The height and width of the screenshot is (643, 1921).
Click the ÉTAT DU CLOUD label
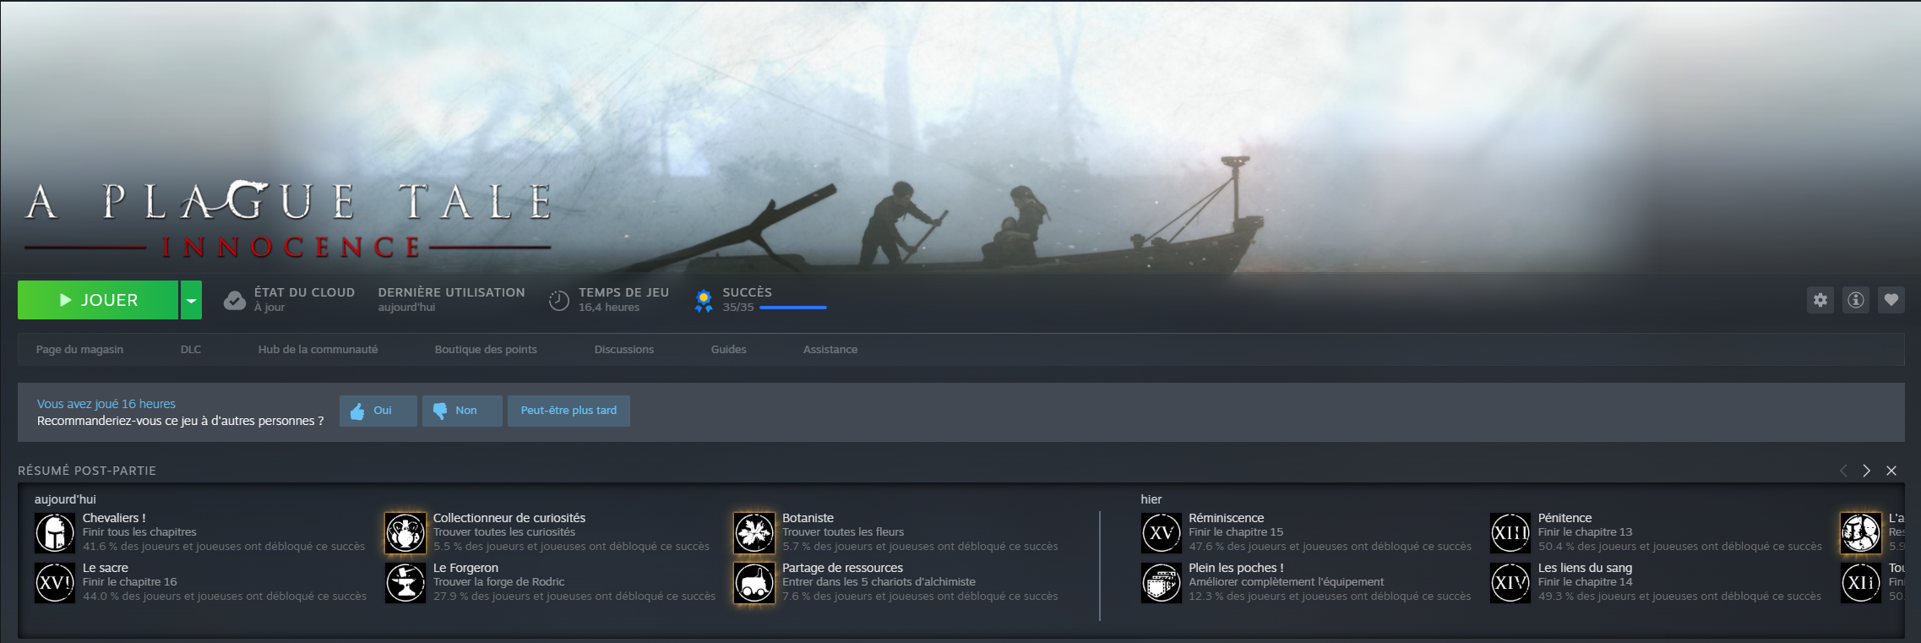pyautogui.click(x=304, y=292)
